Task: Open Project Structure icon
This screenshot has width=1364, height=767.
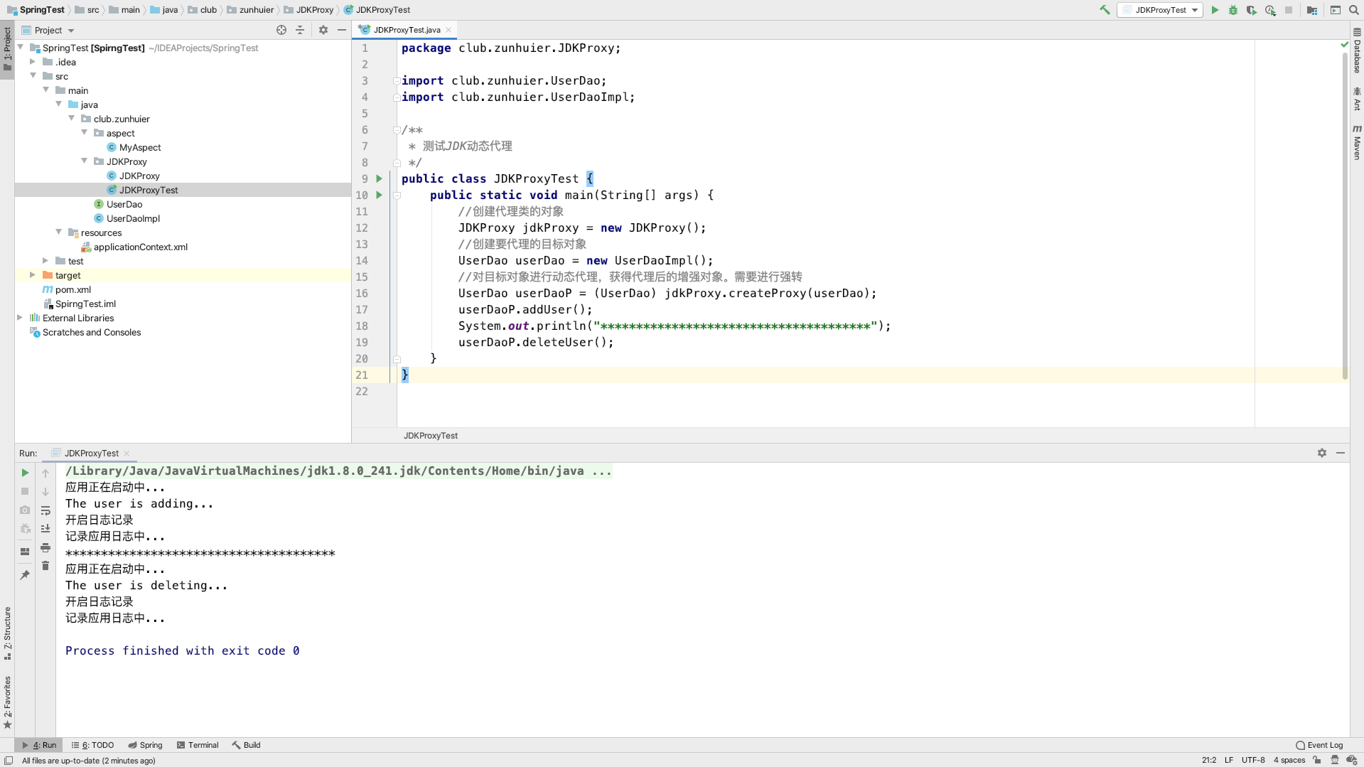Action: [x=1312, y=10]
